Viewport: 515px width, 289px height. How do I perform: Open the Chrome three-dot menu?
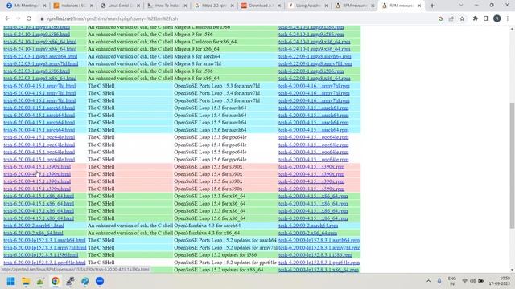[508, 18]
